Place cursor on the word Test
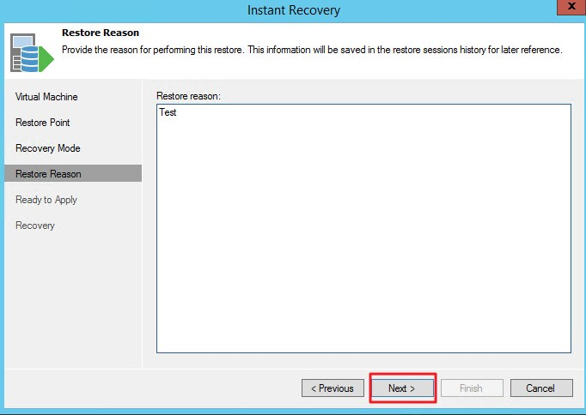Viewport: 586px width, 415px height. pos(168,112)
